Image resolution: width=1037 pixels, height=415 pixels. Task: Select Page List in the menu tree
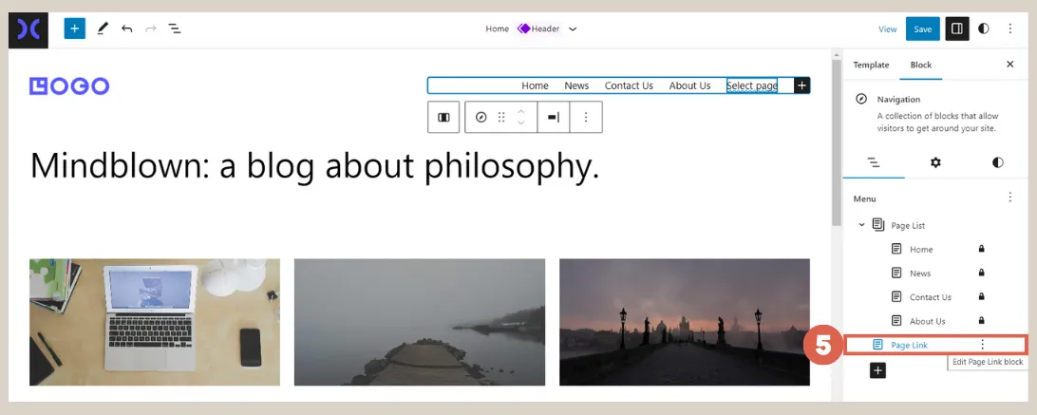(x=908, y=226)
